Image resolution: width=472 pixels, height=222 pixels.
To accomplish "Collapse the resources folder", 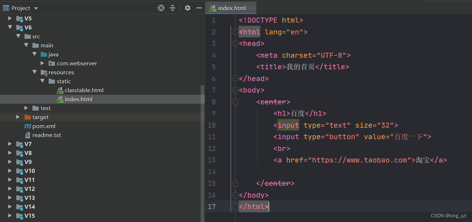I will tap(35, 72).
